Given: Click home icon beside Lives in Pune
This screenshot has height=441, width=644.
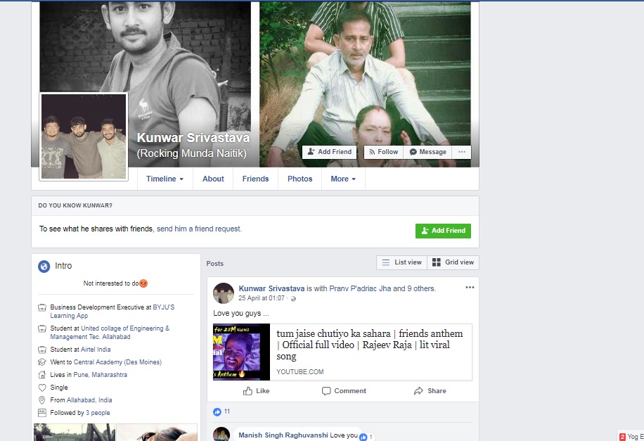Looking at the screenshot, I should click(42, 375).
